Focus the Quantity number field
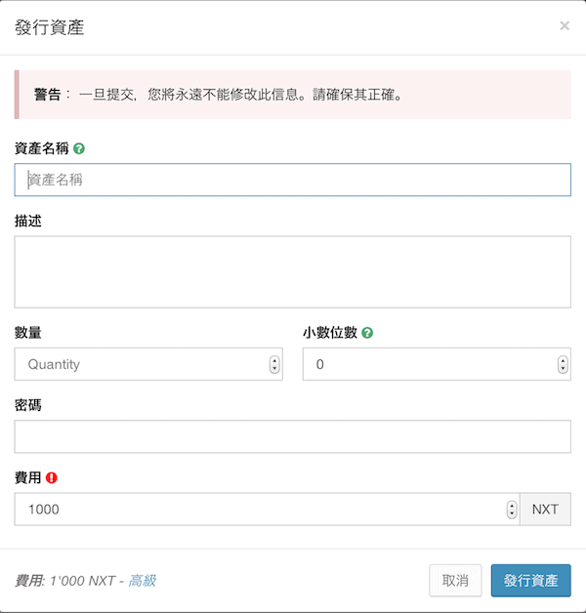The width and height of the screenshot is (586, 613). tap(148, 364)
